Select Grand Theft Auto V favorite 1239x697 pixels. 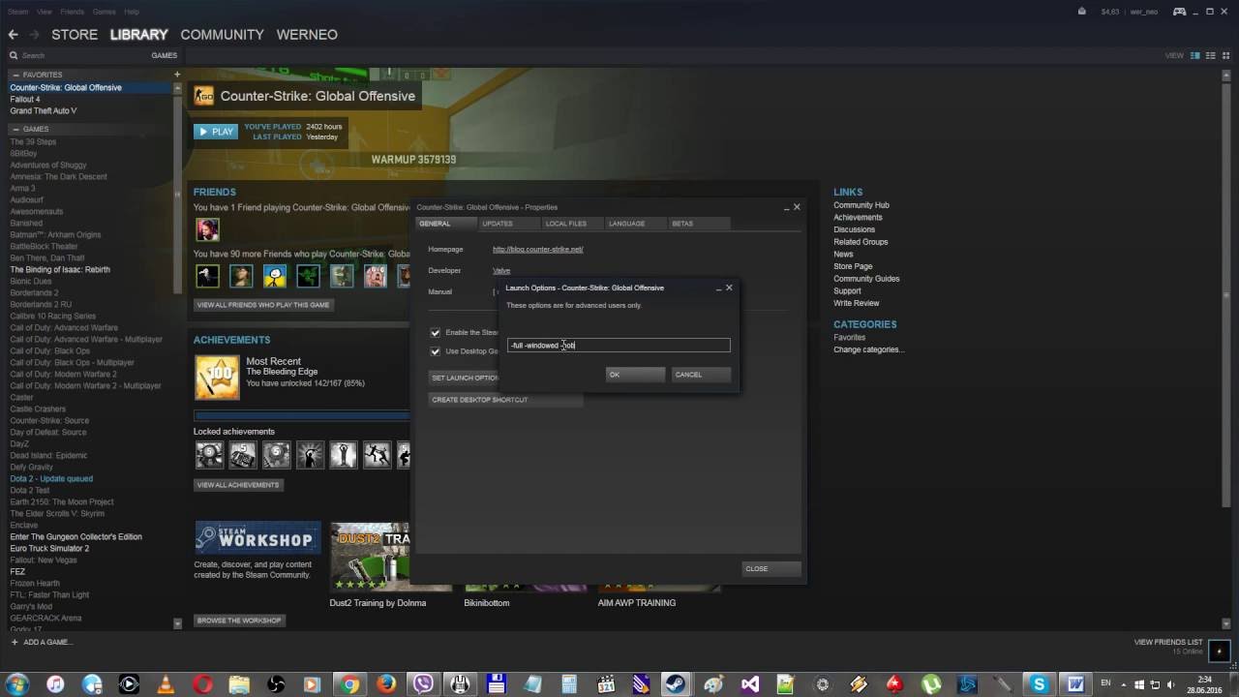click(44, 111)
